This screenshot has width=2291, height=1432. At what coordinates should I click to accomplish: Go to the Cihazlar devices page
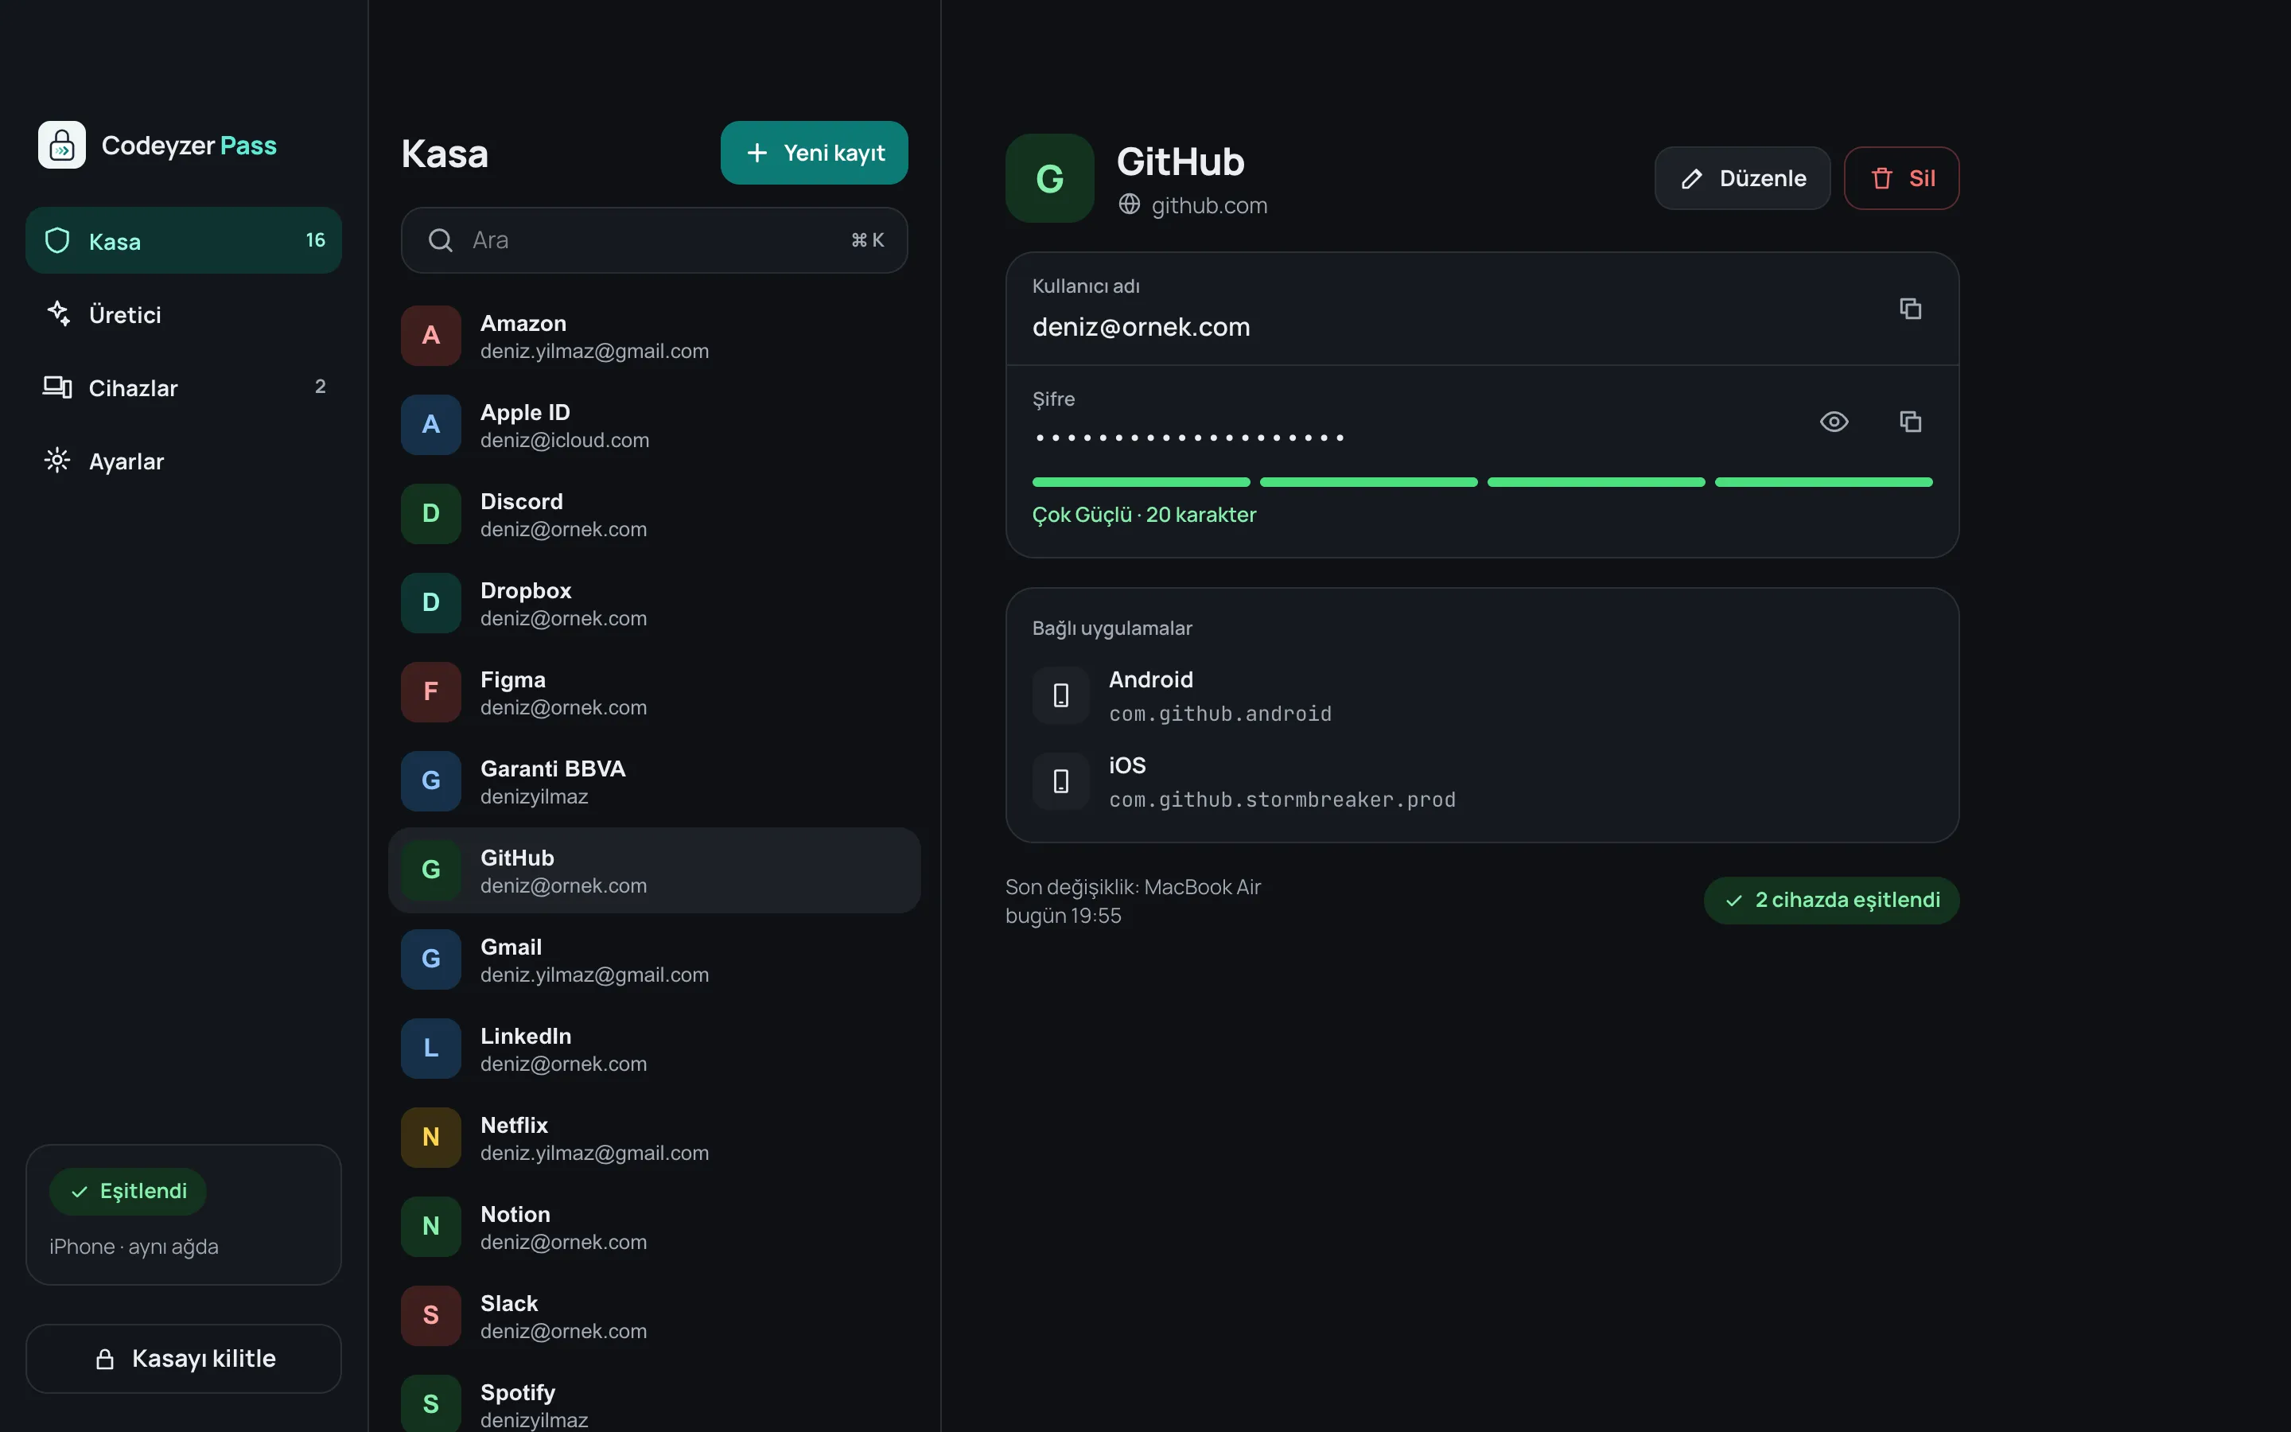[184, 387]
